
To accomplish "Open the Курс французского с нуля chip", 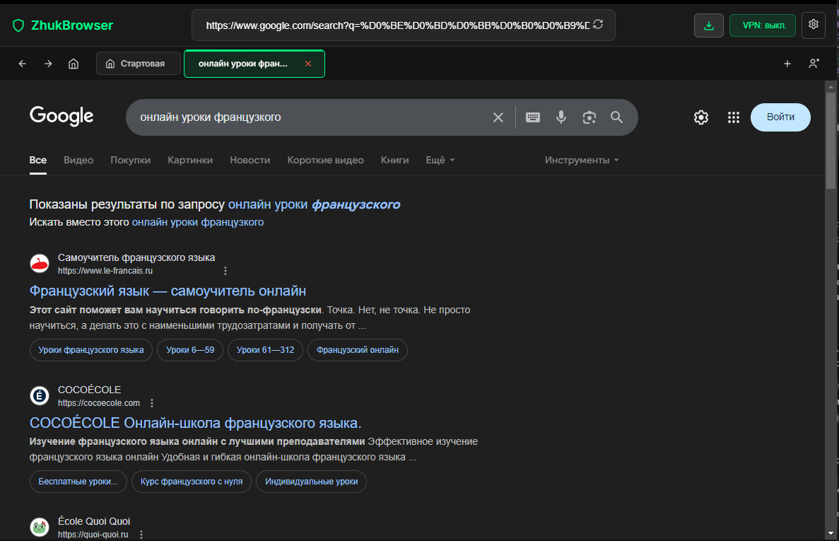I will tap(192, 482).
